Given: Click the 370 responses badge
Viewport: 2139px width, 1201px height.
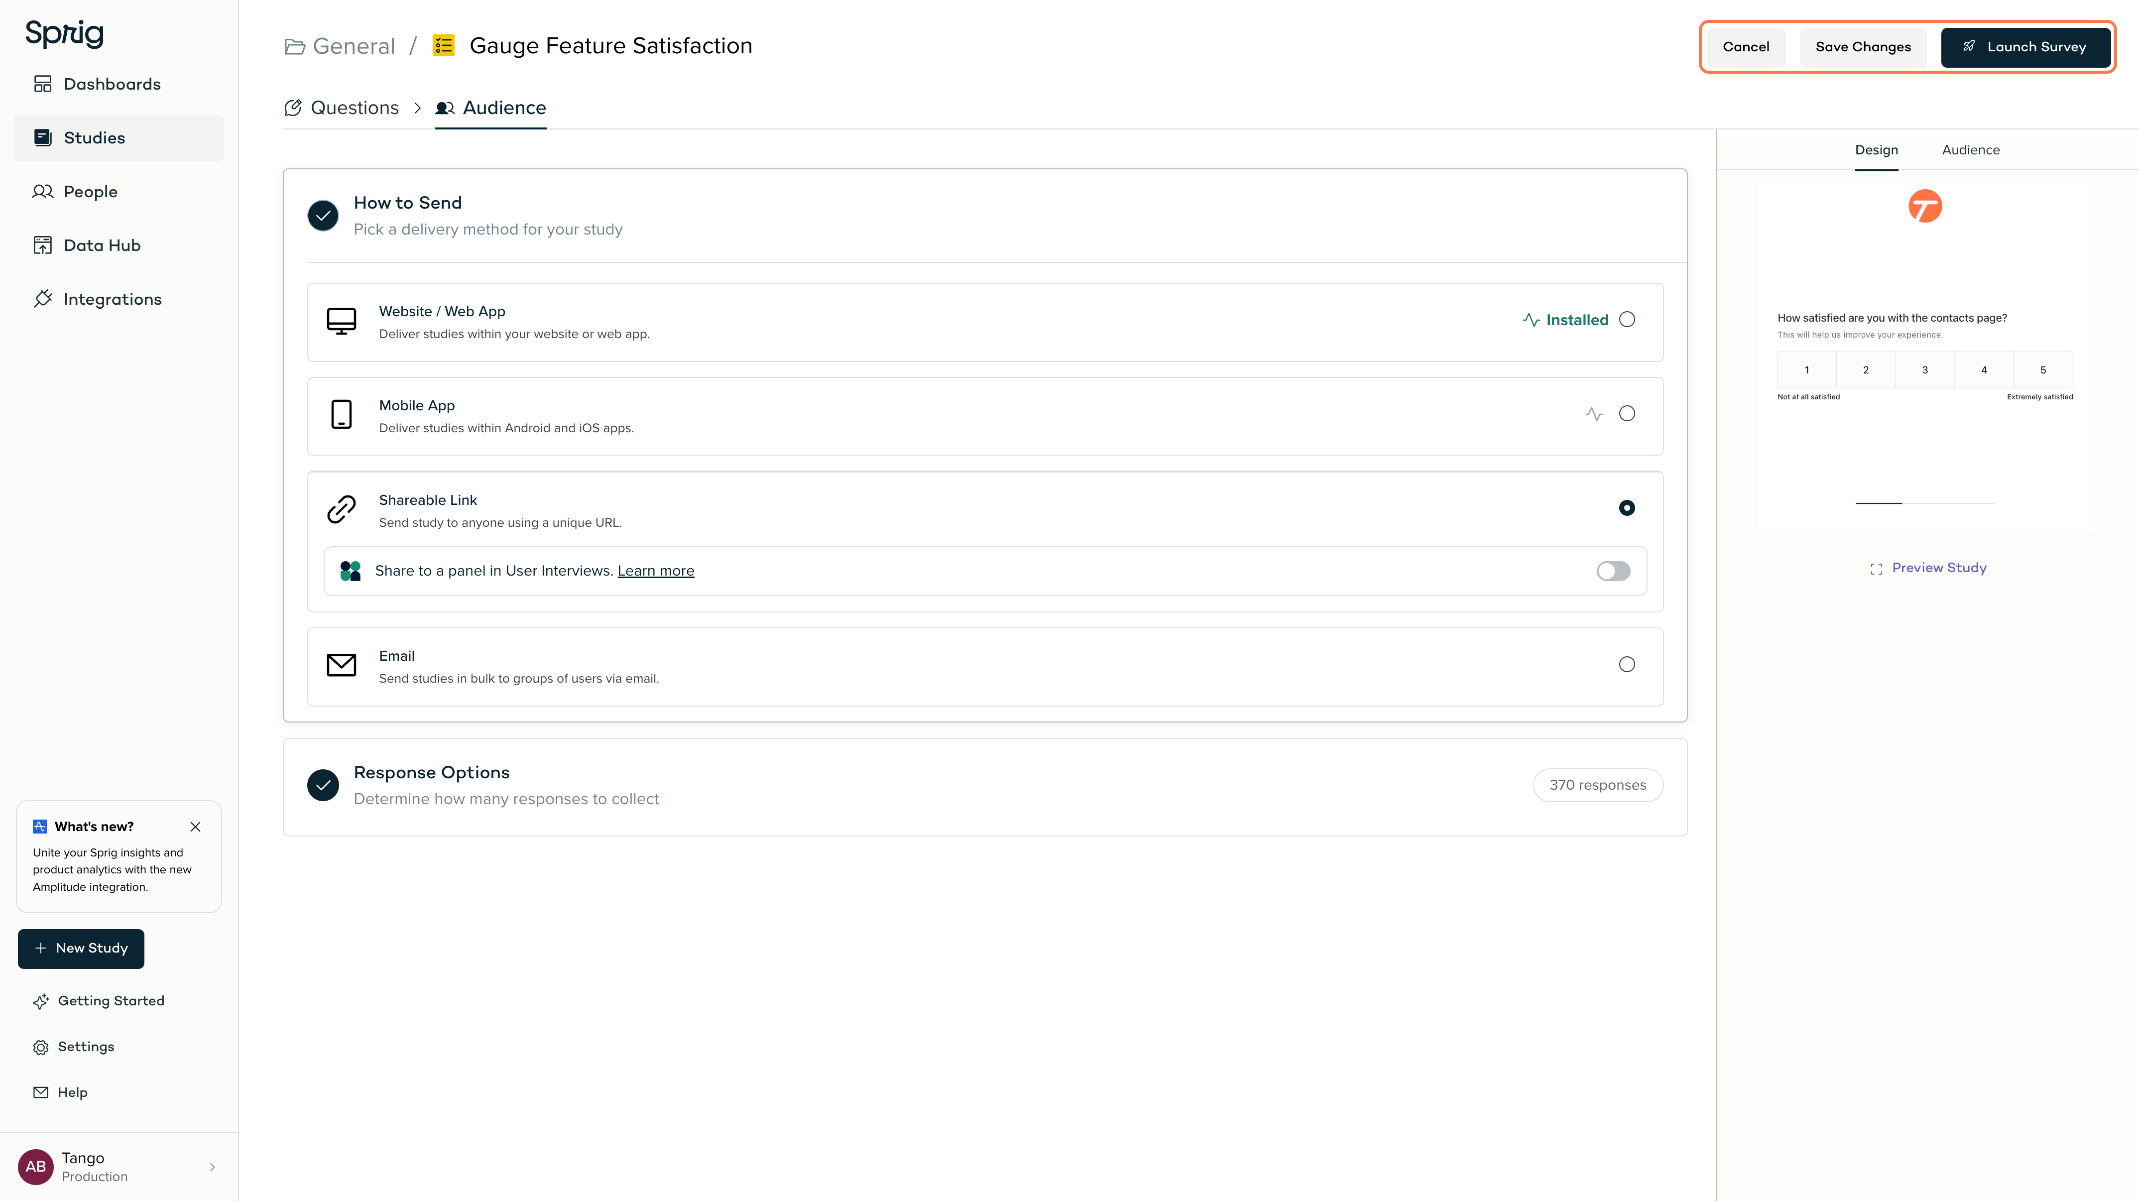Looking at the screenshot, I should [1597, 786].
